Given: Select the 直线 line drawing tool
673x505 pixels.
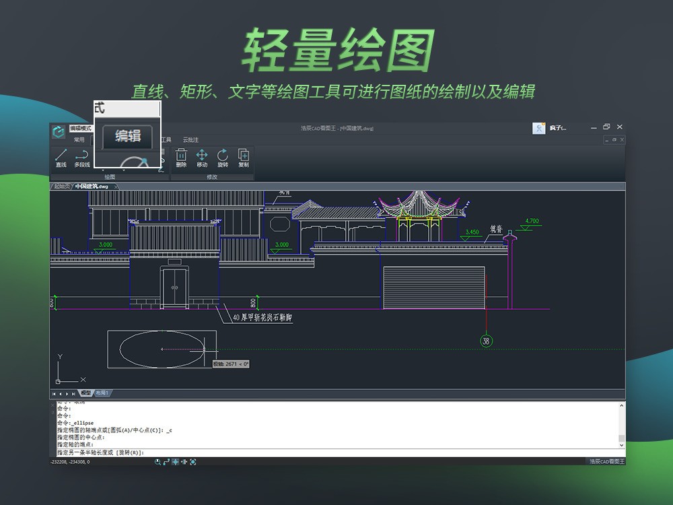Looking at the screenshot, I should (61, 158).
